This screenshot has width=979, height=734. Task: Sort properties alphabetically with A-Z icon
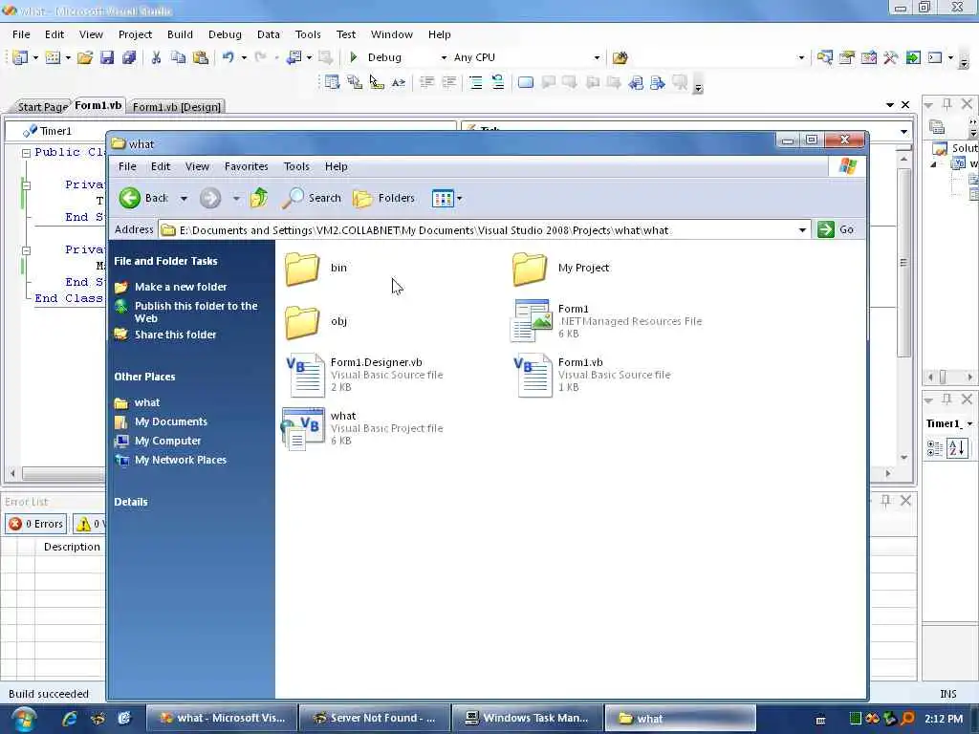pyautogui.click(x=957, y=448)
